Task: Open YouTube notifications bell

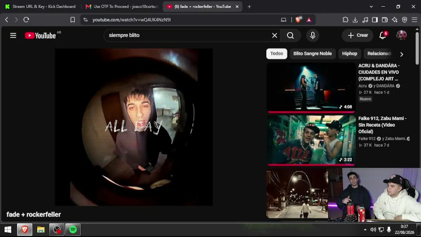Action: point(383,35)
